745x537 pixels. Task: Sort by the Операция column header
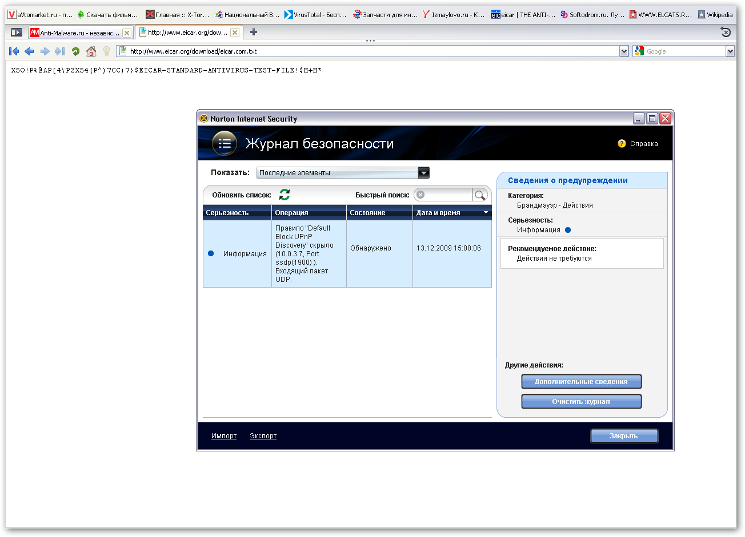click(x=309, y=213)
